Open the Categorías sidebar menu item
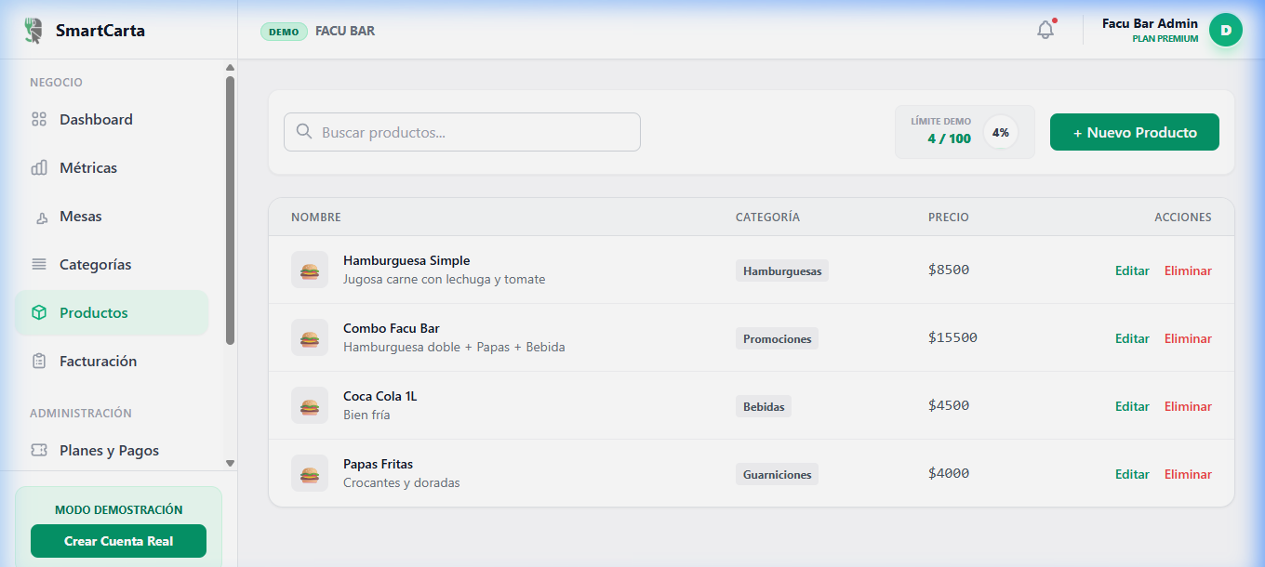 coord(96,264)
